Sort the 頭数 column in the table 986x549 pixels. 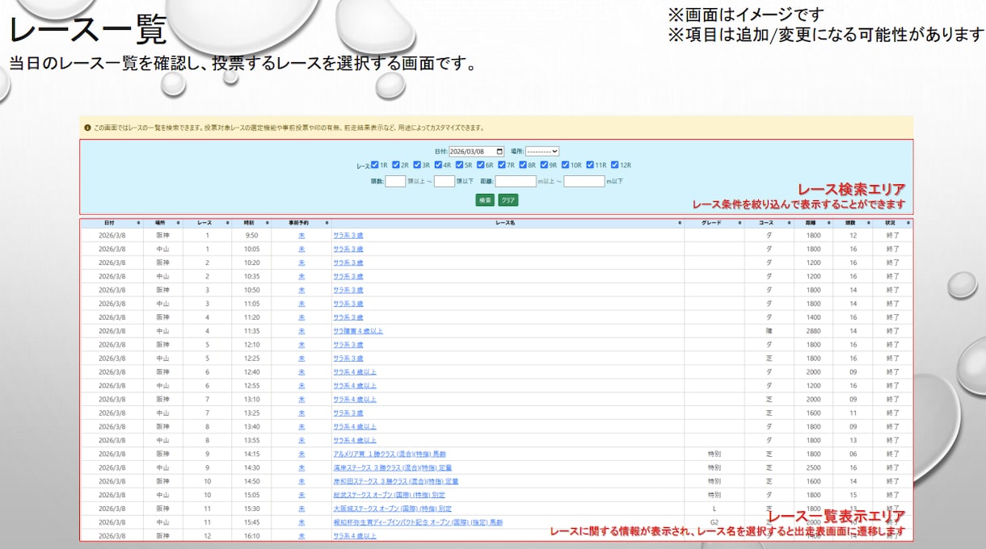(868, 222)
